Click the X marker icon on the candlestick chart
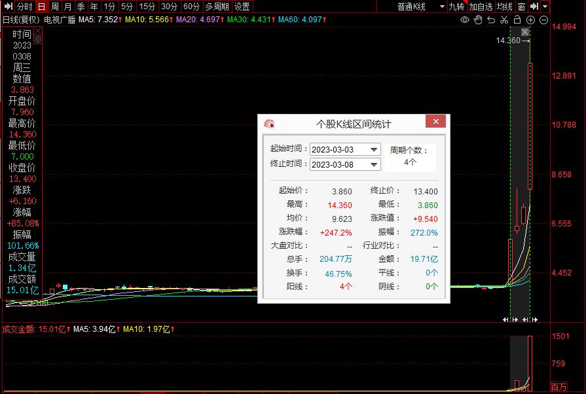Image resolution: width=586 pixels, height=394 pixels. (524, 32)
